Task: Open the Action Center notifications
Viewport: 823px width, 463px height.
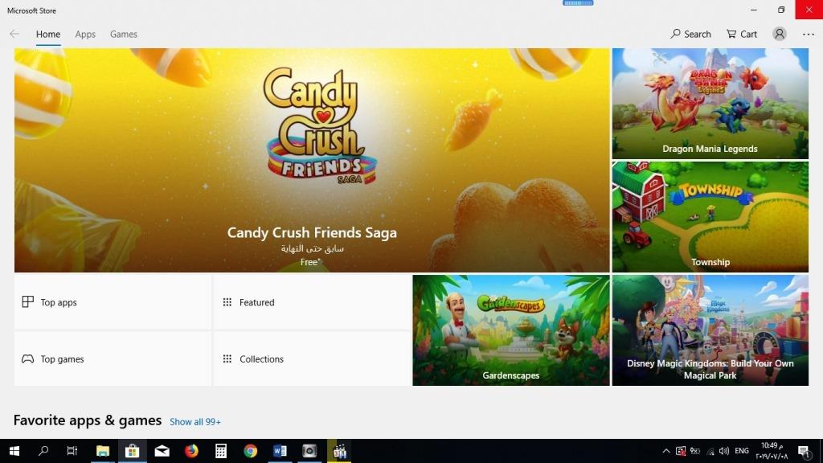Action: tap(804, 451)
